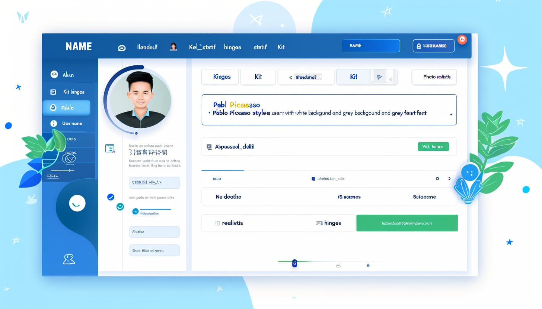Screen dimensions: 542x309
Task: Click the left chevron on the Standard selector
Action: (x=290, y=78)
